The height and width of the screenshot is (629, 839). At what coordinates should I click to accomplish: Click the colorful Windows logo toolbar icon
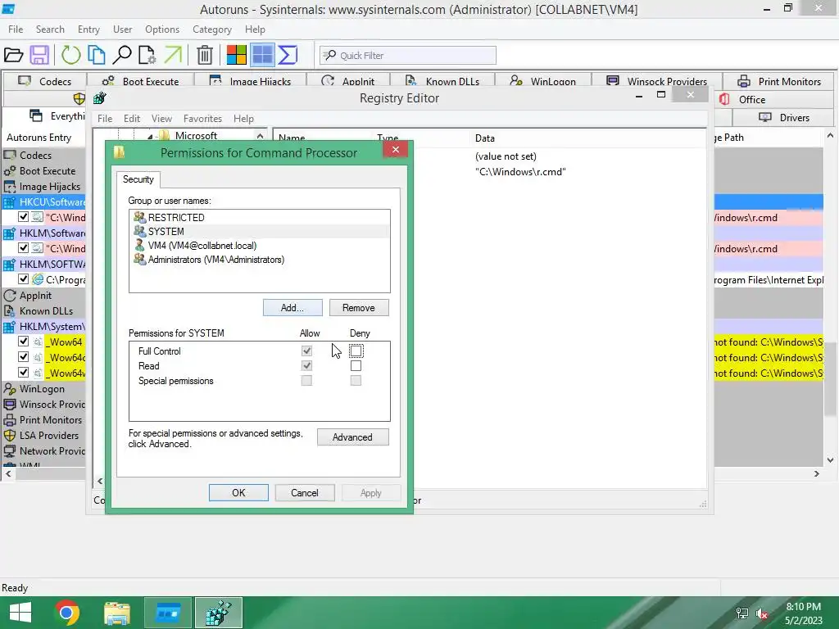click(x=237, y=55)
